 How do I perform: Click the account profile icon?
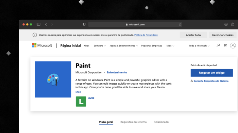click(x=233, y=45)
